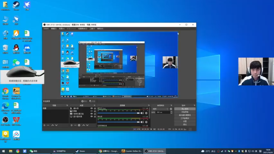
Task: Float the Scenes dock via its header icon
Action: tap(67, 105)
